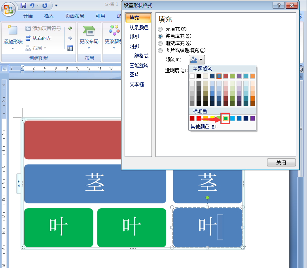Open Customize Quick Access Toolbar arrow
The image size is (307, 268).
56,5
